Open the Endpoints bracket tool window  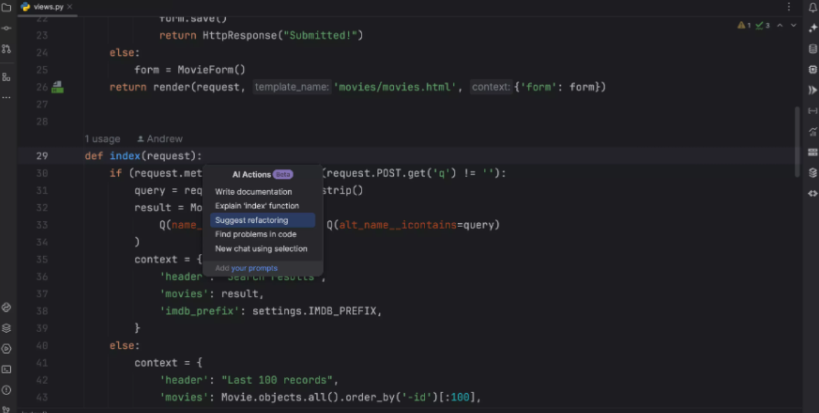pyautogui.click(x=812, y=110)
